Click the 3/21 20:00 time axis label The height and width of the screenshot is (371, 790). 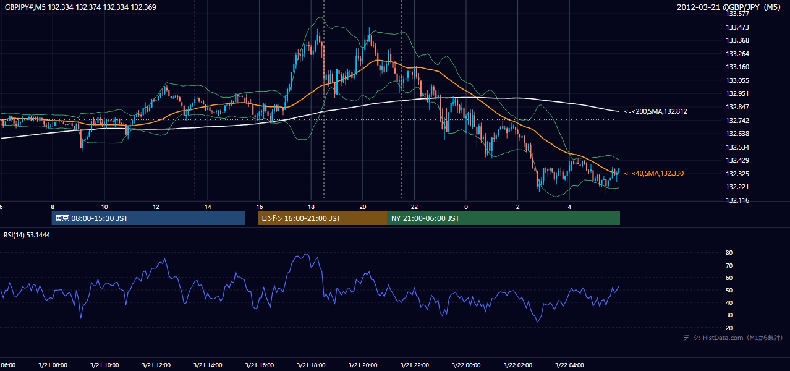pyautogui.click(x=363, y=365)
